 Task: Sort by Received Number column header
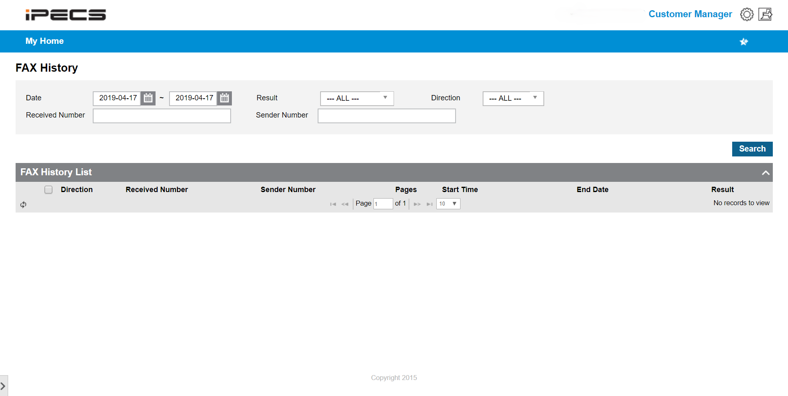(157, 190)
